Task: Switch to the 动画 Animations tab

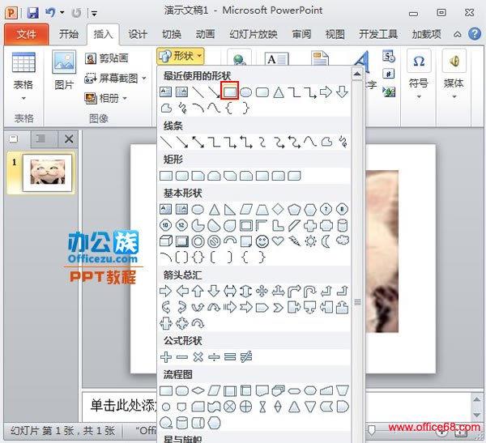Action: (205, 34)
